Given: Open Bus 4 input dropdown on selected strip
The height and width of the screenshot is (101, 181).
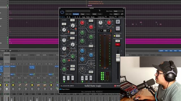Looking at the screenshot, I should point(7,64).
